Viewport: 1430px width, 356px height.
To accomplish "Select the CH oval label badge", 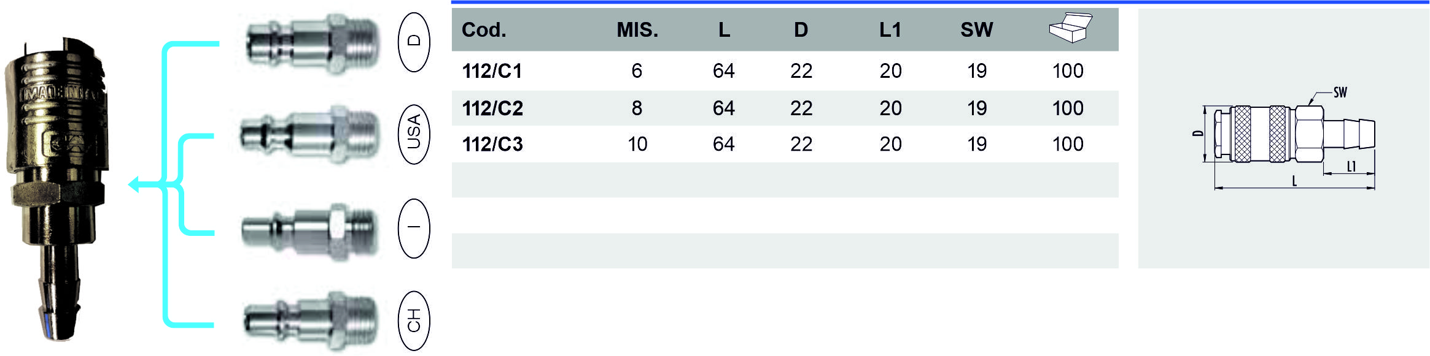I will [414, 320].
